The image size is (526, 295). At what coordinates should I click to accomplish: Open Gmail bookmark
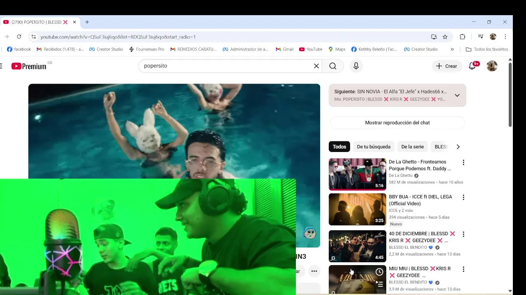click(284, 49)
